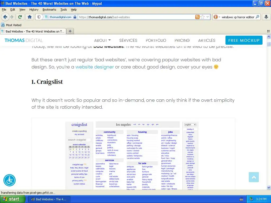Click the on-screen keyboard tray icon
271x203 pixels.
[x=241, y=199]
